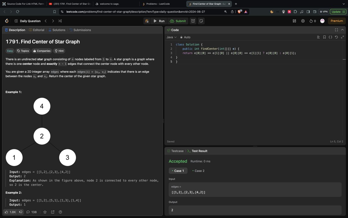348x218 pixels.
Task: Open a new browser tab
Action: 236,4
